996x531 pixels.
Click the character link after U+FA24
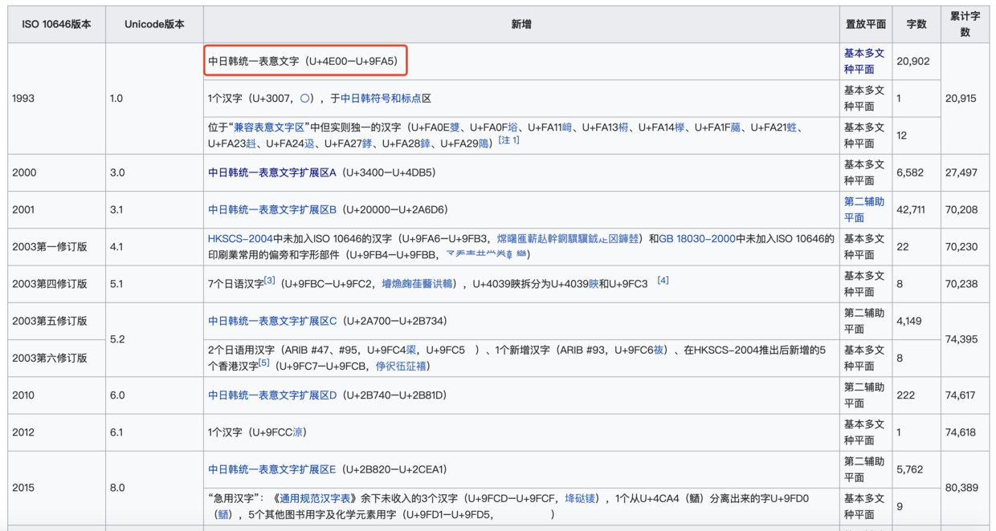pos(309,144)
